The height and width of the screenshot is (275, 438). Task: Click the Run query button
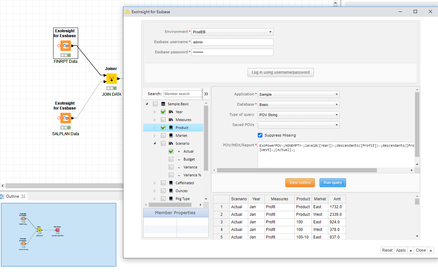pyautogui.click(x=333, y=183)
